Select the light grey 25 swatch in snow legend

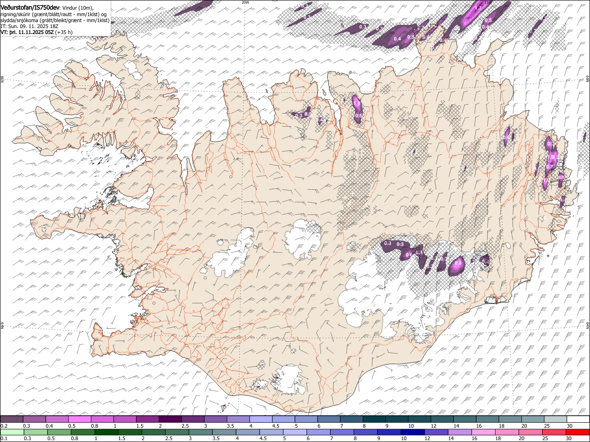click(x=555, y=419)
